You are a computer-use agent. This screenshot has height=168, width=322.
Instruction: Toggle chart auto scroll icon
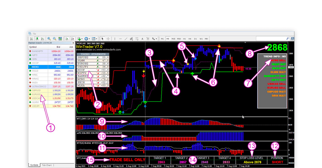[67, 39]
